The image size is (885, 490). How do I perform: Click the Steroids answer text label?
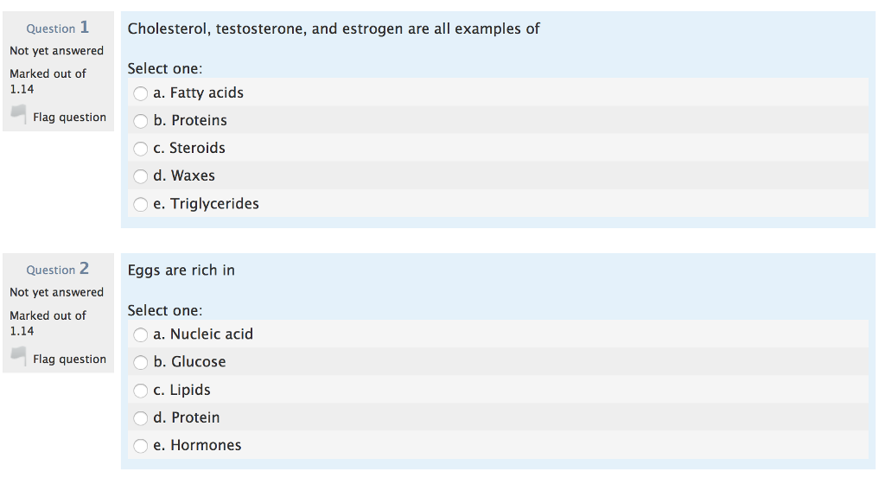click(x=189, y=148)
